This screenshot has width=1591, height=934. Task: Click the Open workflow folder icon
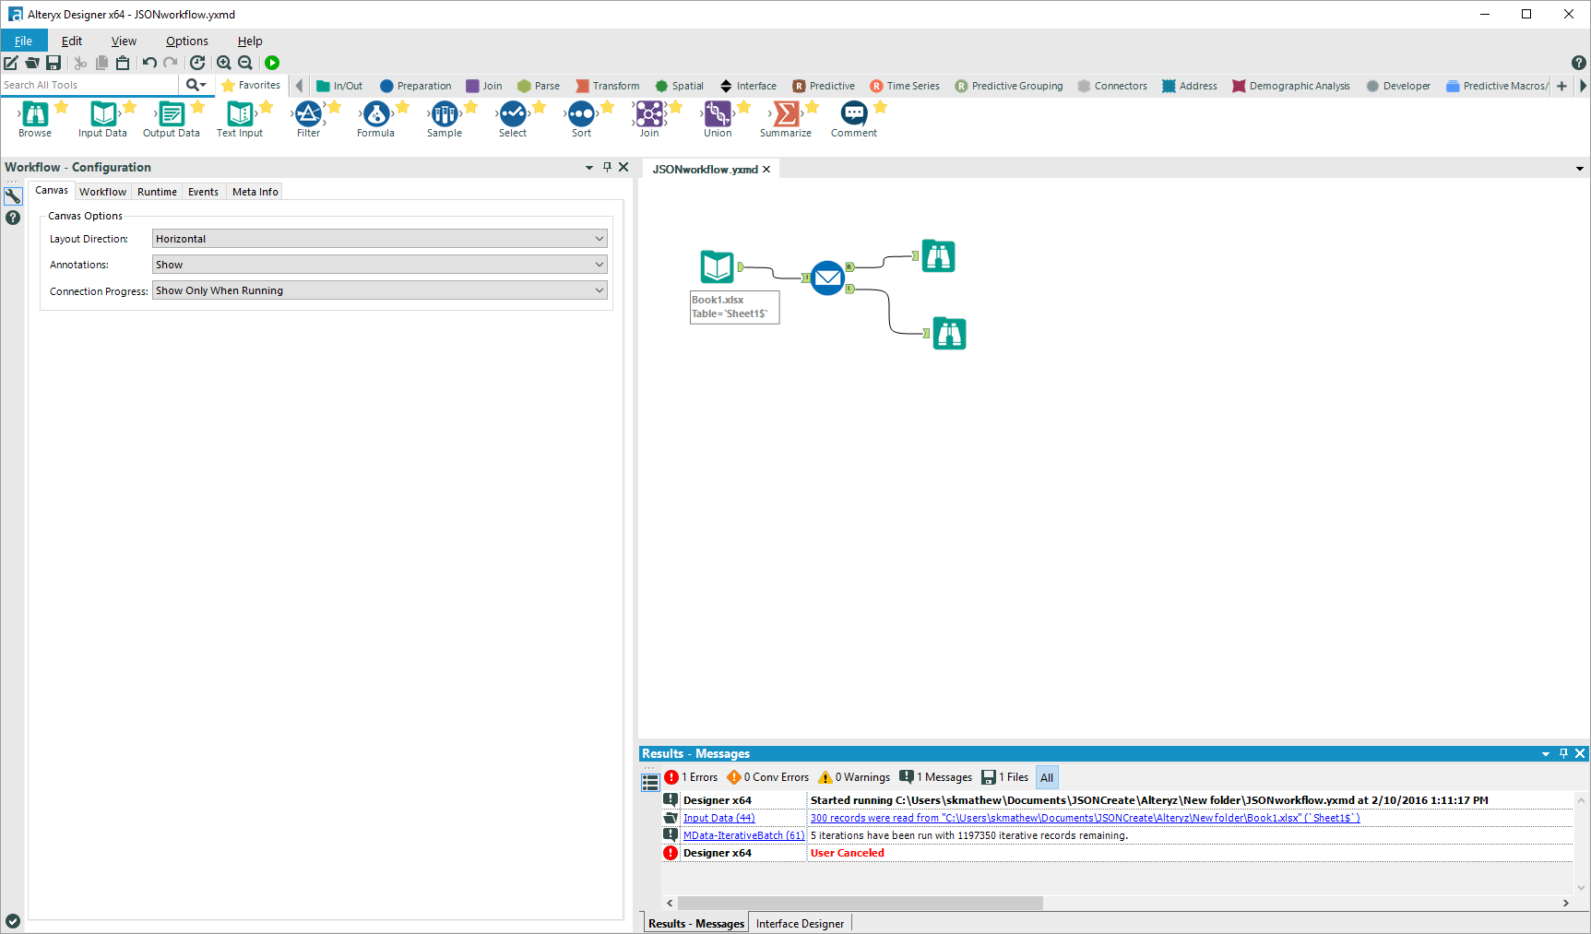coord(32,63)
